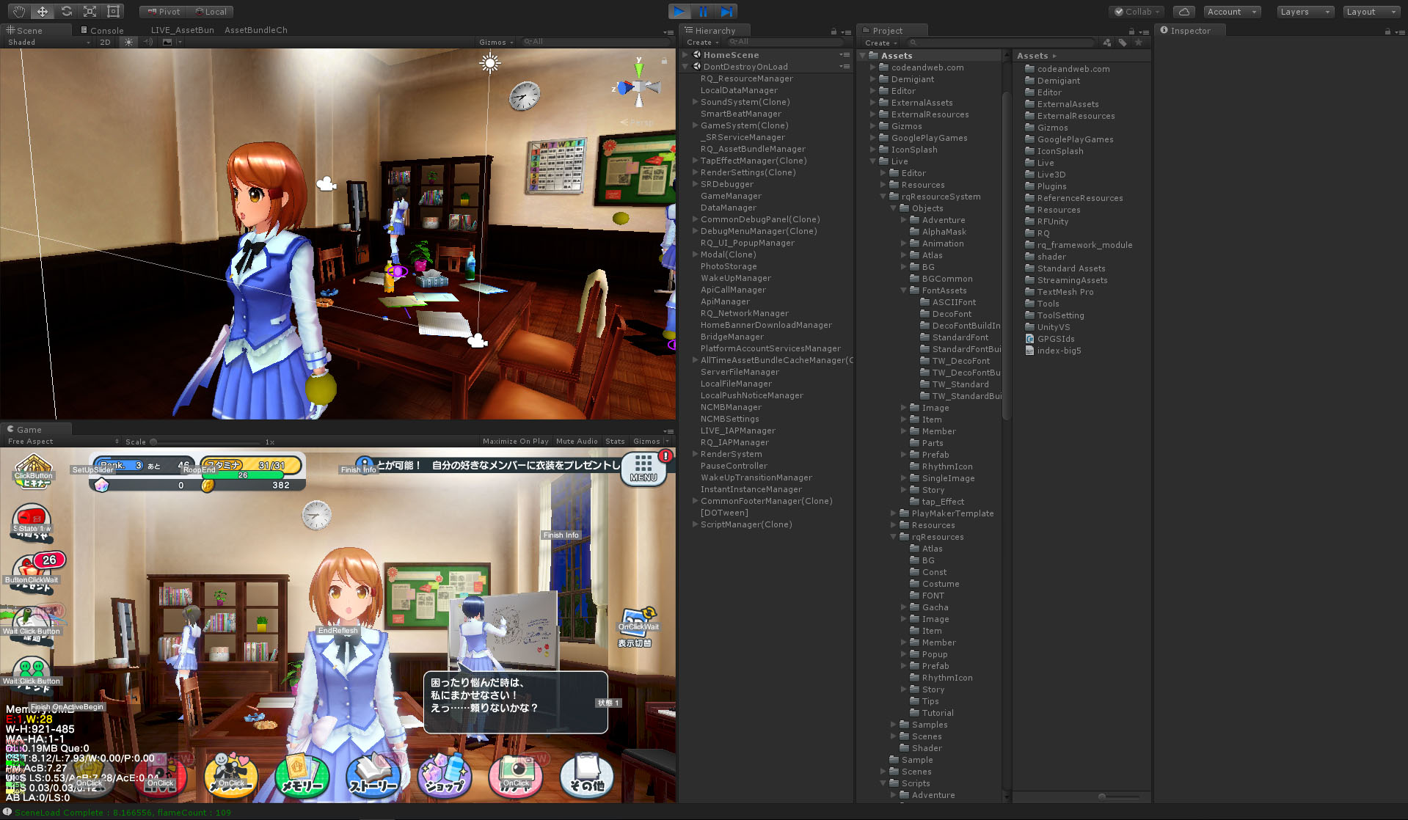The height and width of the screenshot is (820, 1408).
Task: Open the Scene view Gizmos dropdown
Action: 495,43
